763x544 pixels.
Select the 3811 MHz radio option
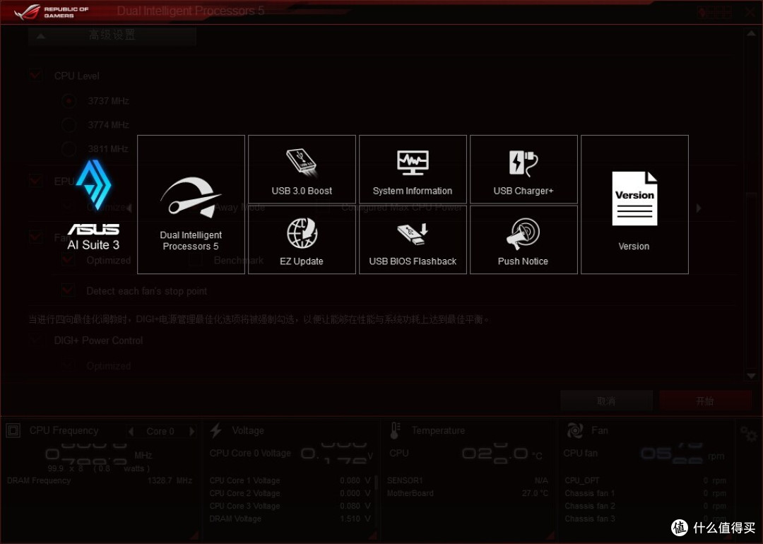(x=69, y=148)
